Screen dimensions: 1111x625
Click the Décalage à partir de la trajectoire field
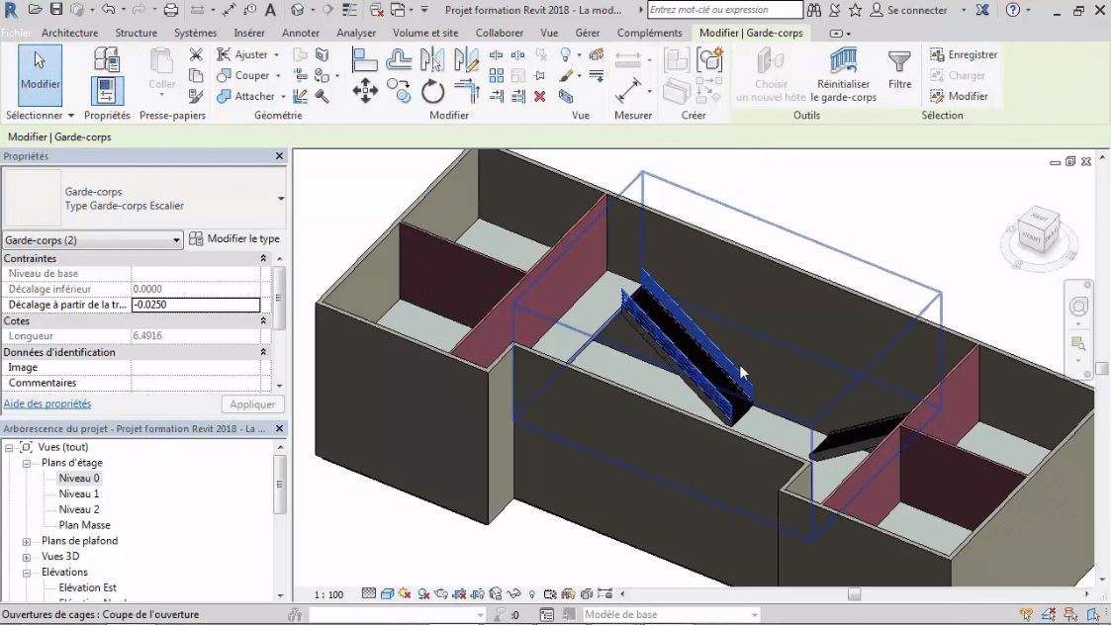coord(195,305)
